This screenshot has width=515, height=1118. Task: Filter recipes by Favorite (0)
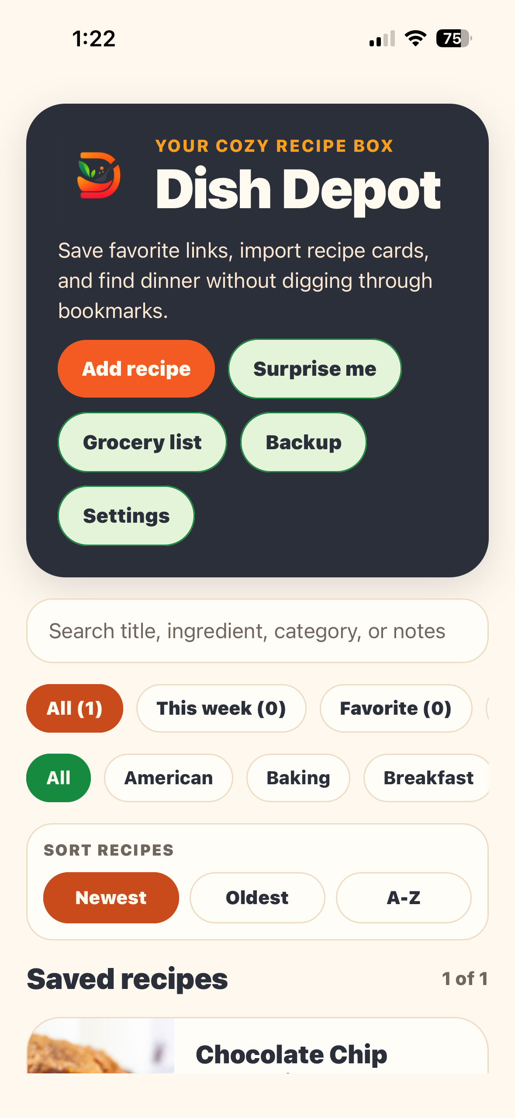396,708
